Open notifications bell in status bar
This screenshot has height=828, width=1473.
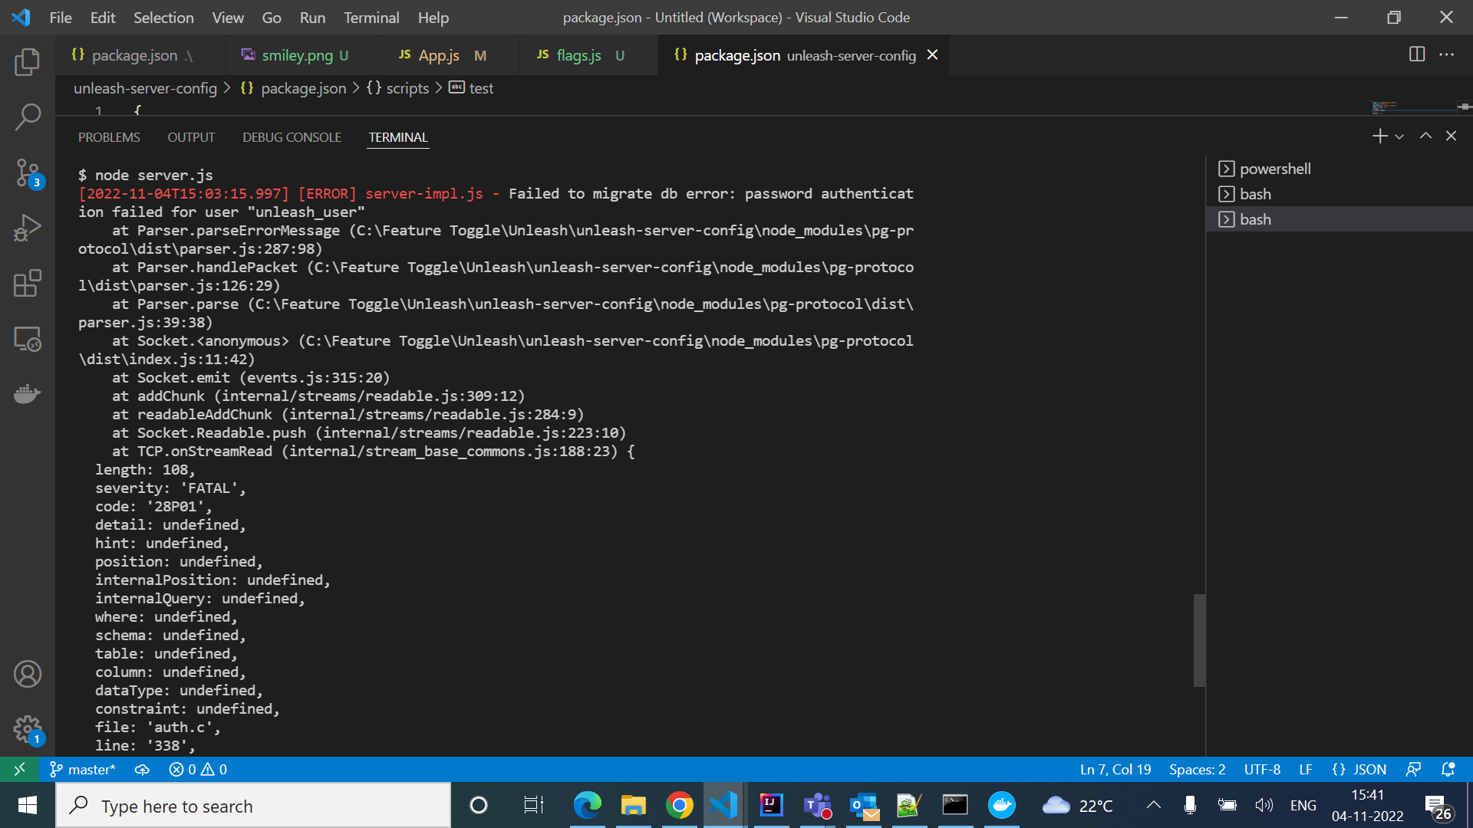click(1448, 769)
